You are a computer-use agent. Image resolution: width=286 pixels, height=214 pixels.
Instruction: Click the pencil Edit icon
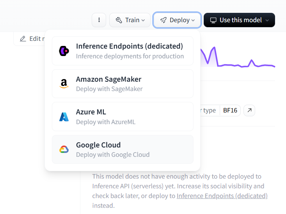(23, 39)
